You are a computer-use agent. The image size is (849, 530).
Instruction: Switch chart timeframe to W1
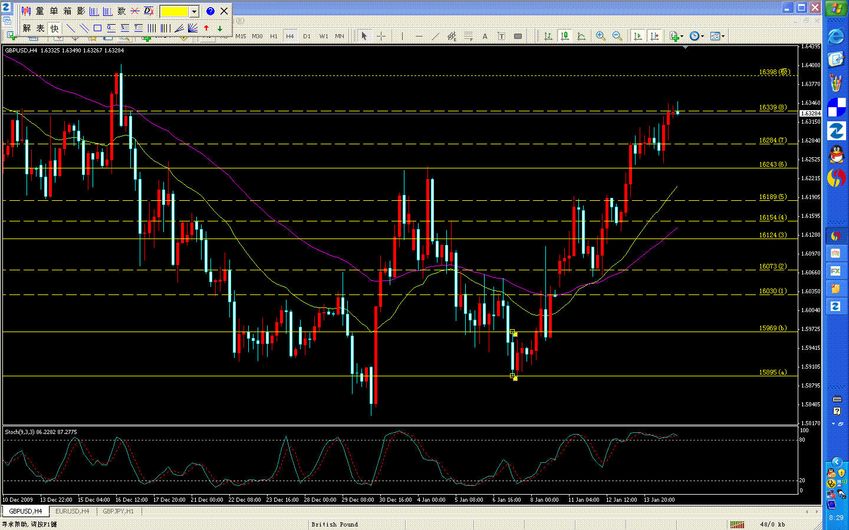click(x=323, y=37)
